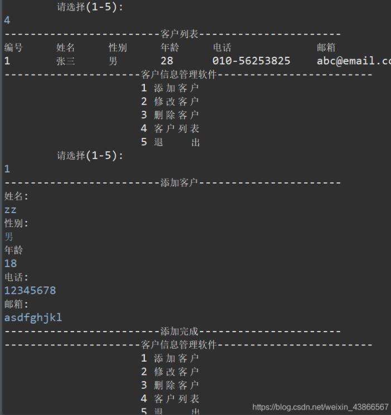This screenshot has width=391, height=415.
Task: Click the 添加完成 separator line text
Action: pyautogui.click(x=179, y=332)
